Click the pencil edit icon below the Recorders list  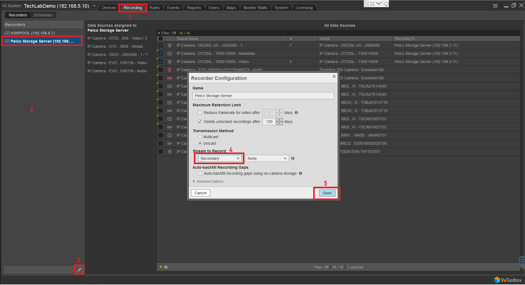(79, 269)
